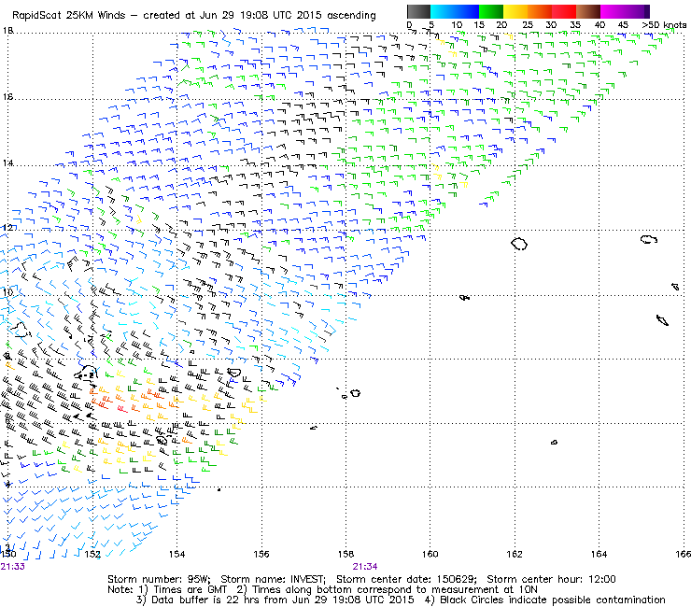Click the island outline near 162E 12N
The width and height of the screenshot is (691, 607).
pyautogui.click(x=519, y=244)
